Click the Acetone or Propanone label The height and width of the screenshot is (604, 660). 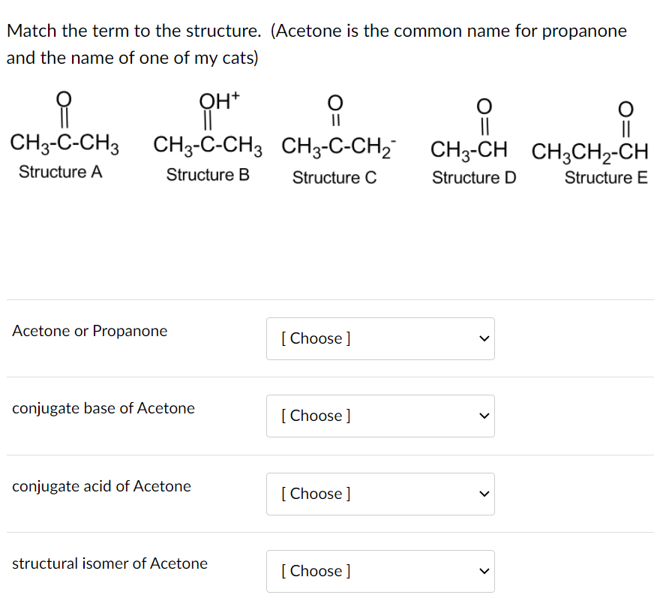click(89, 330)
